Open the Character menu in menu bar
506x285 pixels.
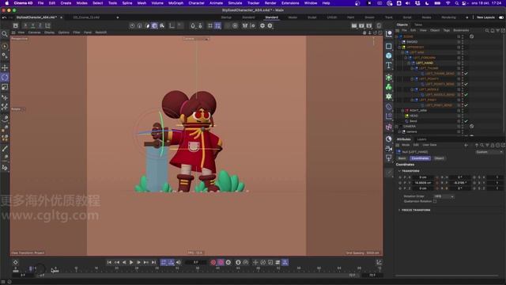[x=196, y=3]
